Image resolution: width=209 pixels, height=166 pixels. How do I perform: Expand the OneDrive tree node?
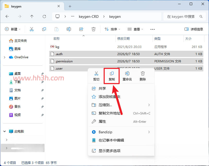(x=5, y=57)
